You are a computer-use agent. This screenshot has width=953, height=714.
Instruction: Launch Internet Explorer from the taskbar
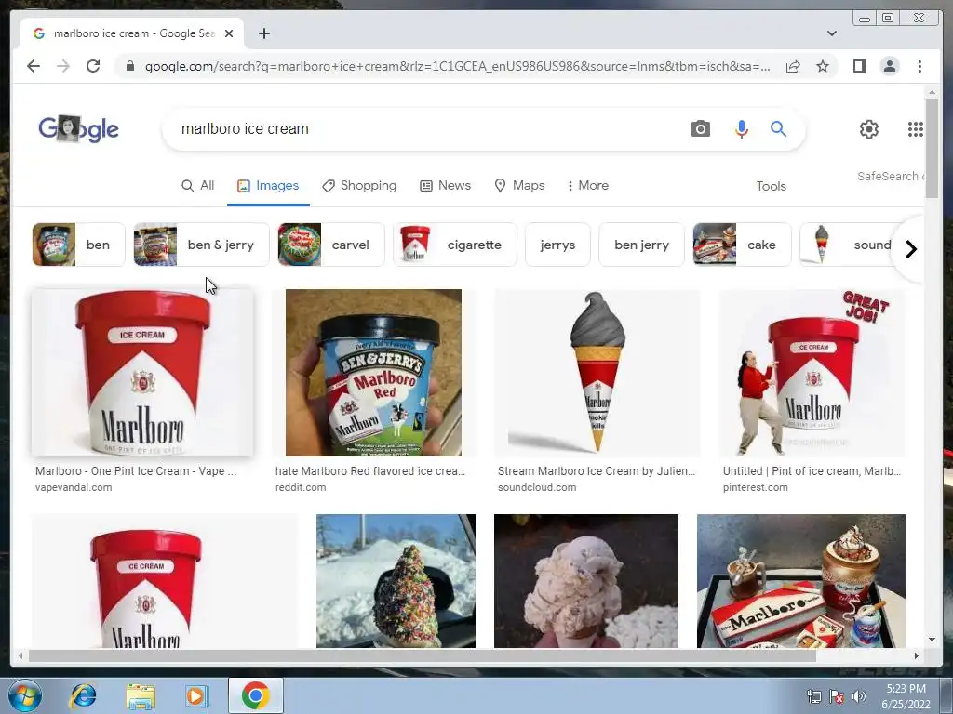coord(83,695)
